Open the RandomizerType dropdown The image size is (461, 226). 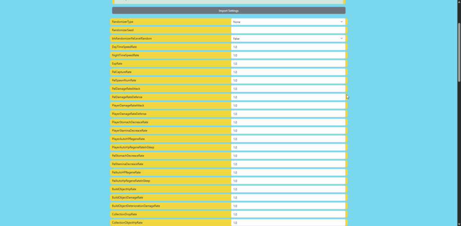click(x=288, y=22)
